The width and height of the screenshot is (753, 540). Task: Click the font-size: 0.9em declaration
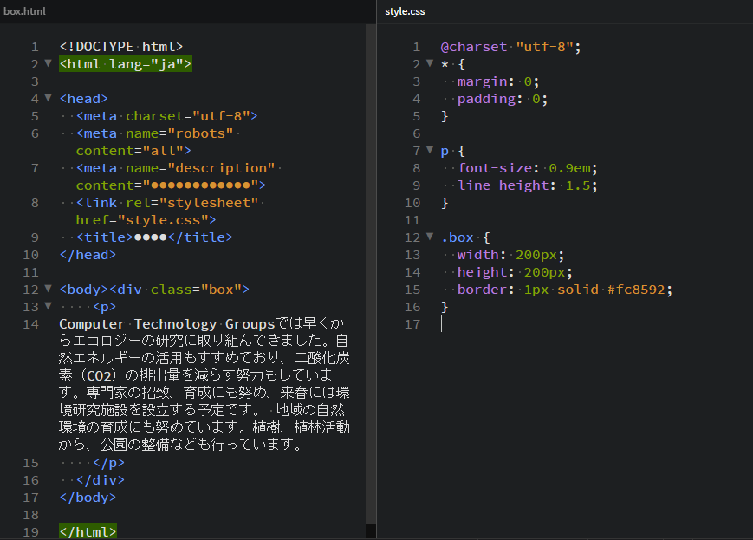pyautogui.click(x=528, y=167)
